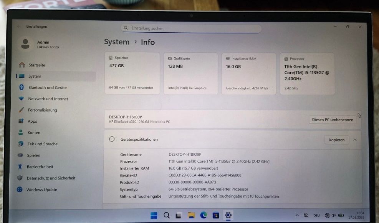Click the Startseite home icon

(x=22, y=65)
